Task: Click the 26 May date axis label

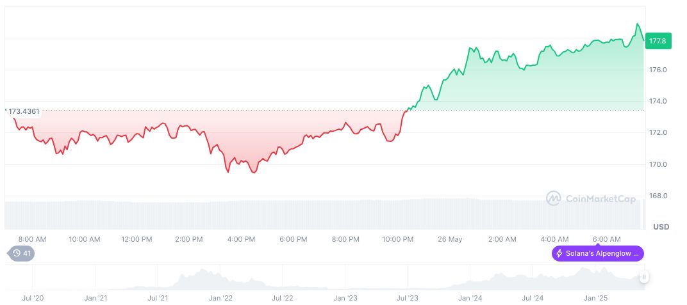Action: [450, 239]
